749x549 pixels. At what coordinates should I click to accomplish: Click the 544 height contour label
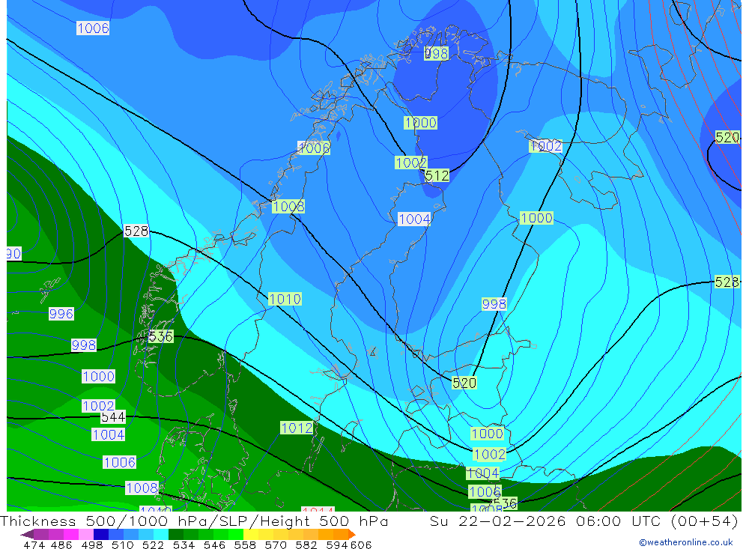[x=113, y=417]
